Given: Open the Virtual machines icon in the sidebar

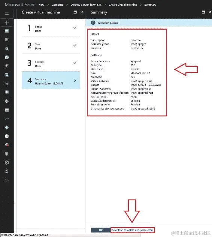Looking at the screenshot, I should click(7, 92).
